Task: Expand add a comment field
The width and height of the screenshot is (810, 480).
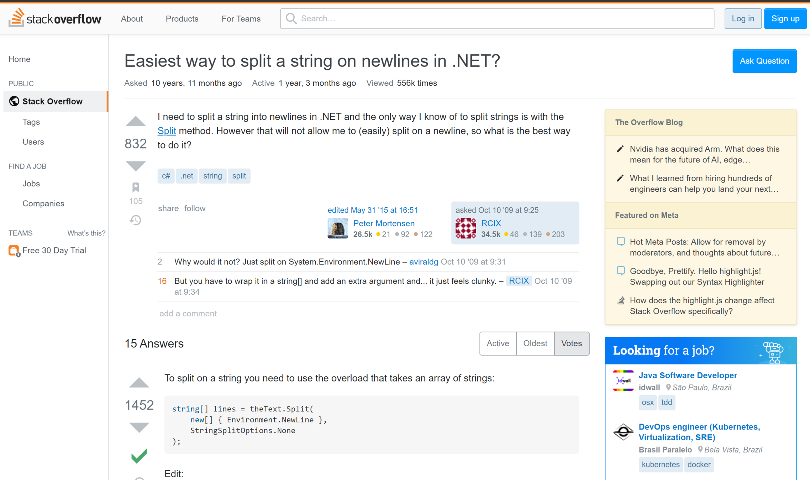Action: click(x=188, y=314)
